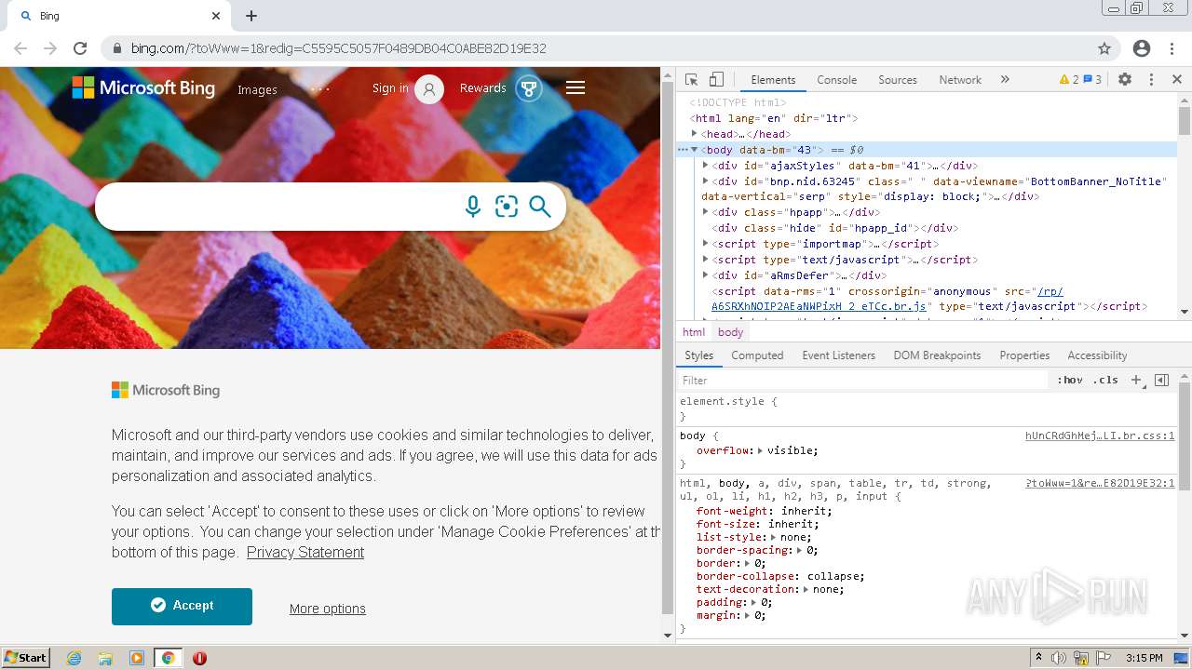Click the Bing search text box
The width and height of the screenshot is (1192, 670).
coord(279,207)
